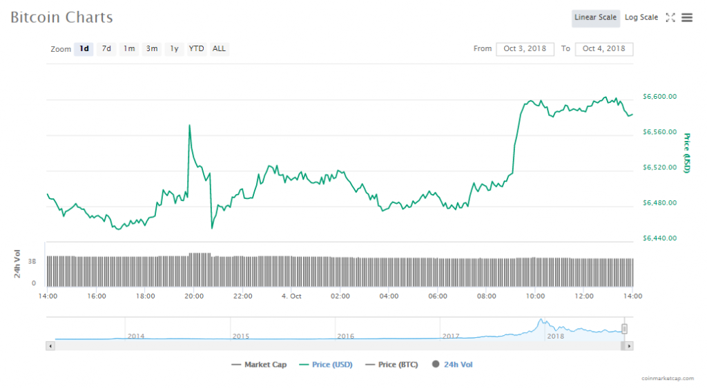Open the hamburger chart menu
Screen dimensions: 707x389
pyautogui.click(x=687, y=18)
